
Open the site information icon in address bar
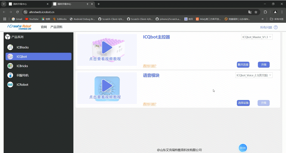[x=26, y=12]
